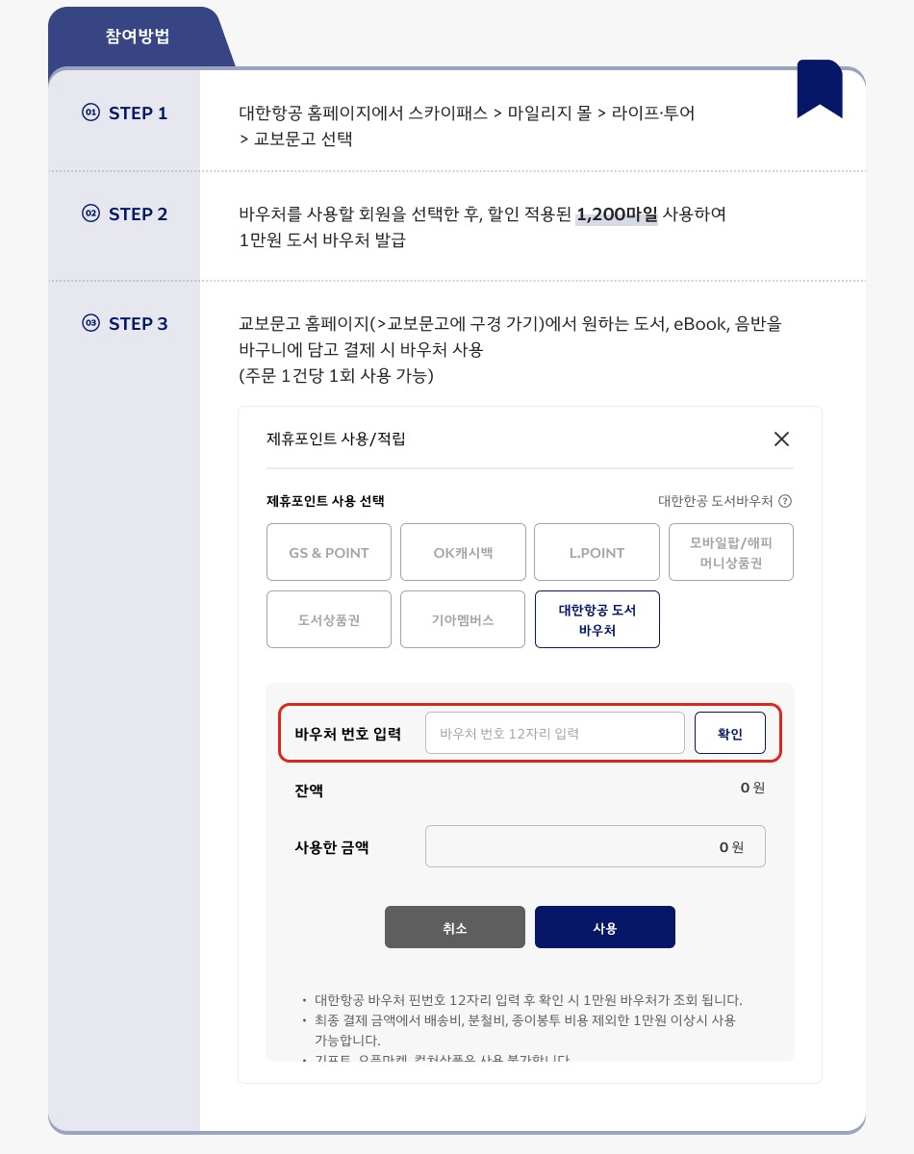This screenshot has width=914, height=1154.
Task: Click the bookmark ribbon icon
Action: coord(819,89)
